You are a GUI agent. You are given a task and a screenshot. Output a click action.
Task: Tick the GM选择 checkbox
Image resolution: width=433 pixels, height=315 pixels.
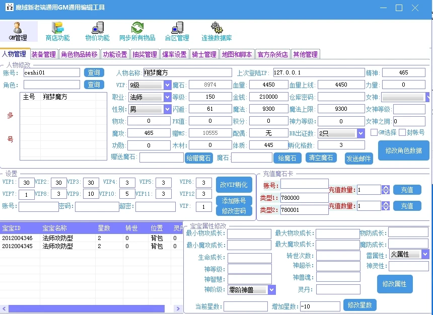374,132
